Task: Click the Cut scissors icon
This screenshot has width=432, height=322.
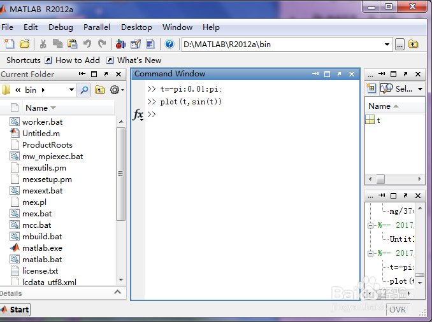Action: tap(43, 44)
